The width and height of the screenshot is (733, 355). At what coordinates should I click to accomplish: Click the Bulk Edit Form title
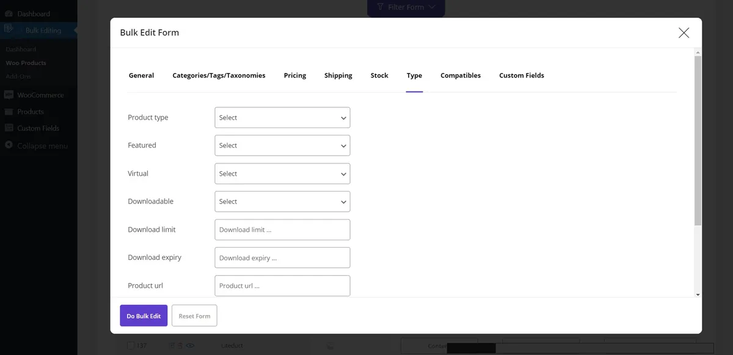(150, 33)
